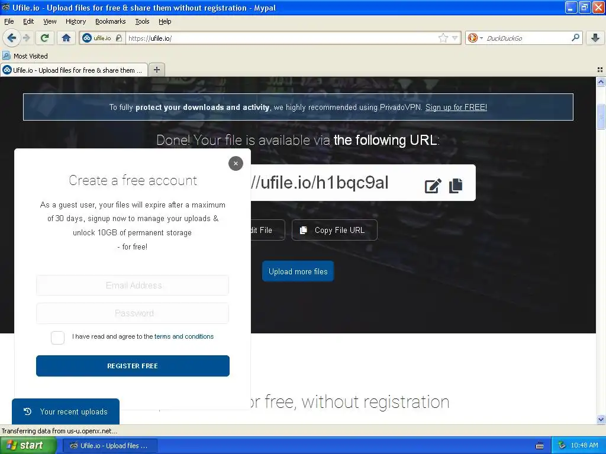The image size is (606, 454).
Task: Open a new tab with plus button
Action: (x=156, y=70)
